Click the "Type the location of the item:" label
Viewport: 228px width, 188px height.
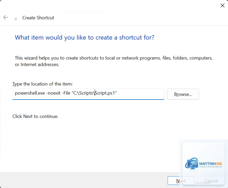tap(43, 84)
